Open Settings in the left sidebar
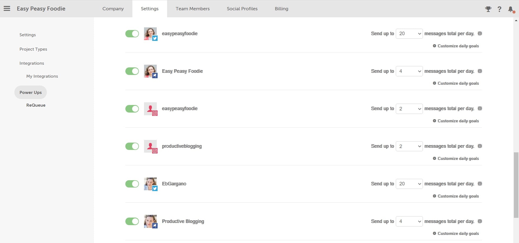 [x=28, y=35]
